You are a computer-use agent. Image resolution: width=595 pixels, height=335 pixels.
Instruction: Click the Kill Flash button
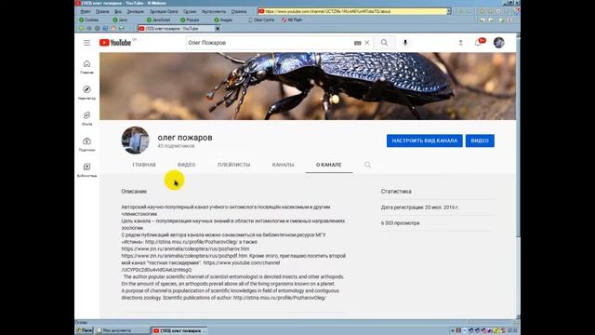click(x=292, y=20)
